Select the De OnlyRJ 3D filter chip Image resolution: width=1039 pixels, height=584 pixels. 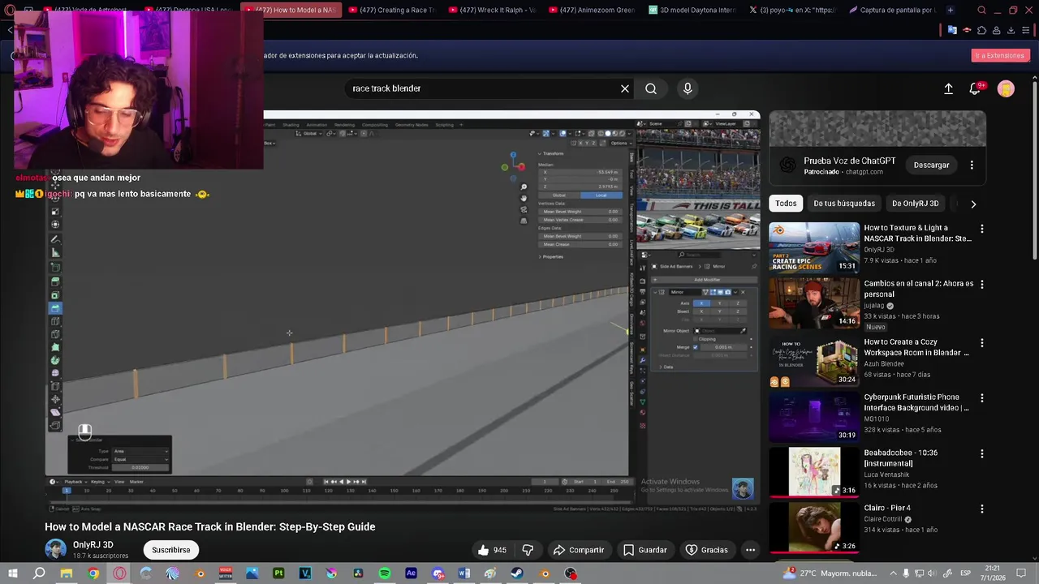pos(915,204)
